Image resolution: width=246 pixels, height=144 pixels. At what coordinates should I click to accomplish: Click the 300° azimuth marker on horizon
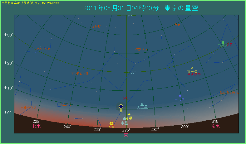coord(185,127)
